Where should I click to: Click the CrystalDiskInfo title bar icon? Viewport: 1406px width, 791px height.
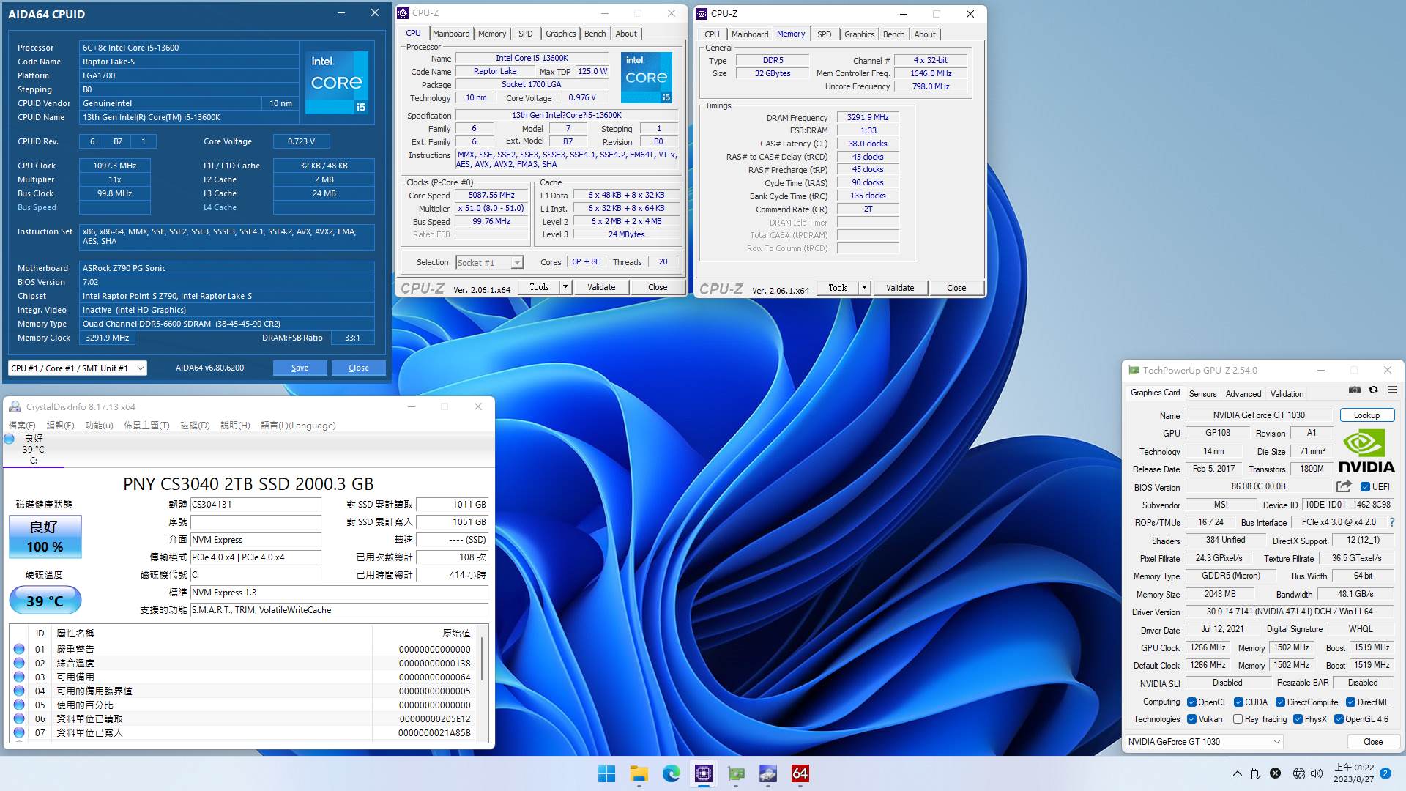(x=15, y=406)
